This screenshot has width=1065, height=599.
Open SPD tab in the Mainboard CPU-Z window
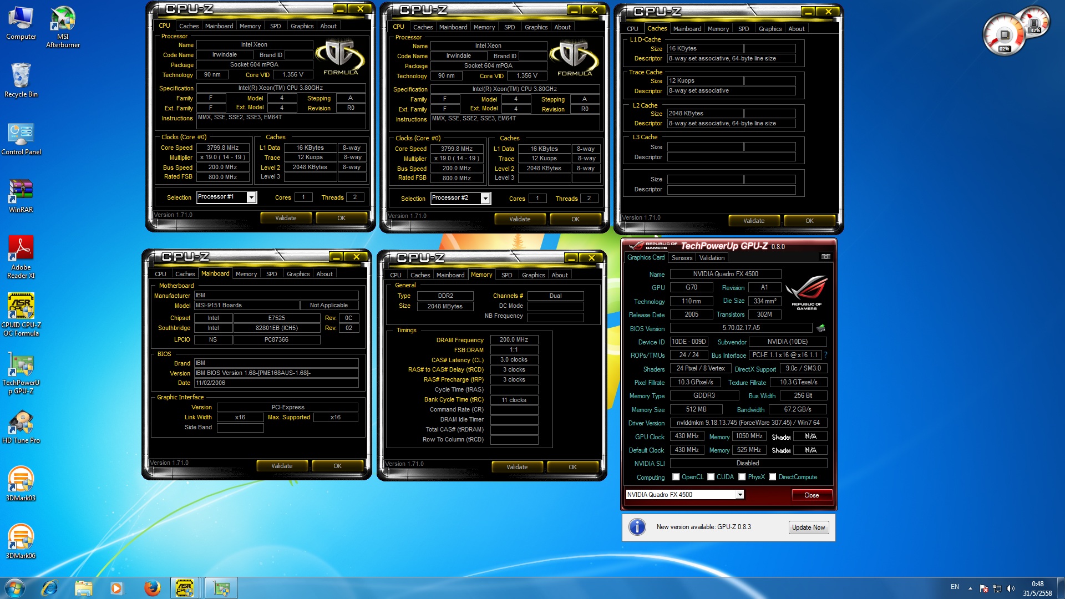pos(271,274)
